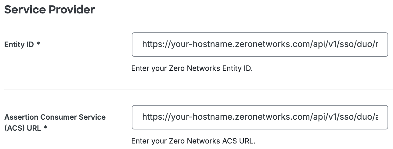Select the "Service Provider" section heading

49,10
